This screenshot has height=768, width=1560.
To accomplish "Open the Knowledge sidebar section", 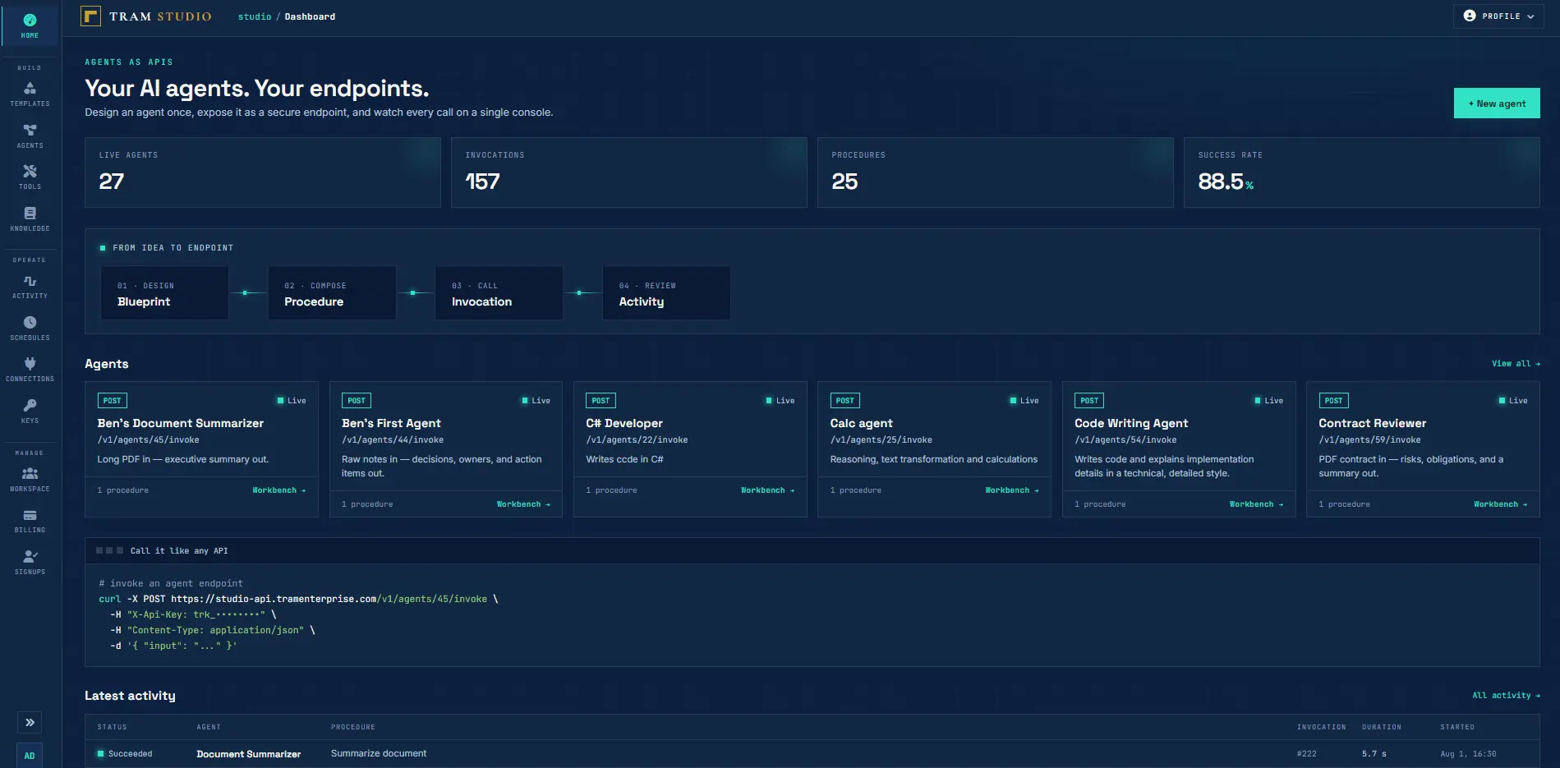I will click(x=30, y=219).
